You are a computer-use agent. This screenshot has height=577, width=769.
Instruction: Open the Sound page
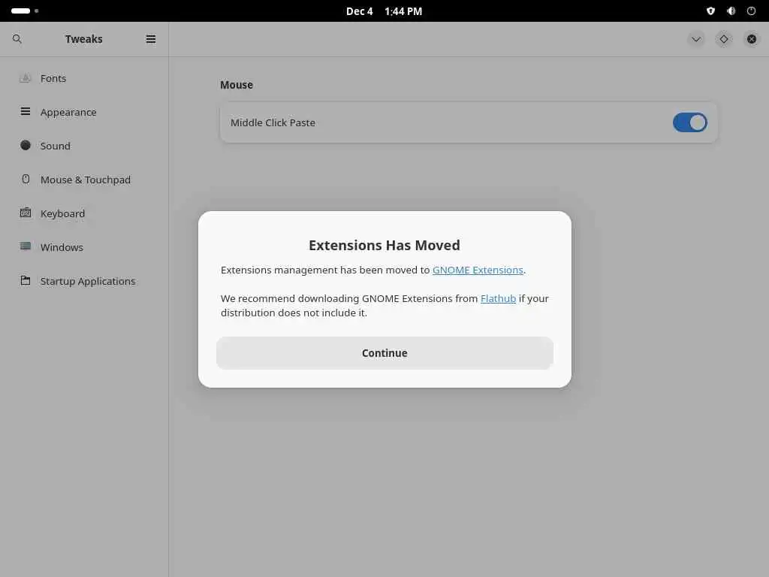pos(84,146)
